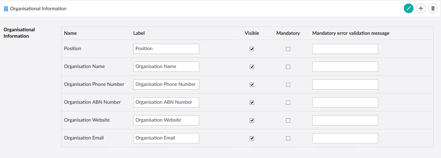Click the trash delete section icon
This screenshot has height=158, width=441.
tap(433, 9)
